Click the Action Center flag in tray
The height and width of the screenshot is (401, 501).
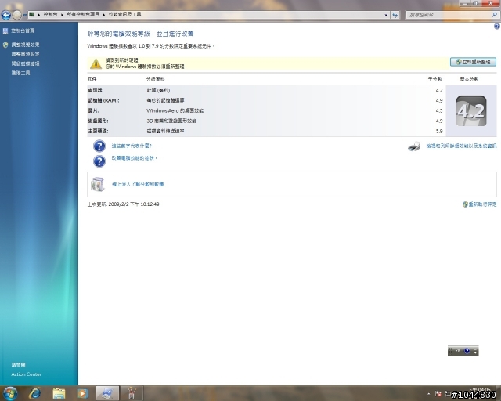(x=438, y=394)
